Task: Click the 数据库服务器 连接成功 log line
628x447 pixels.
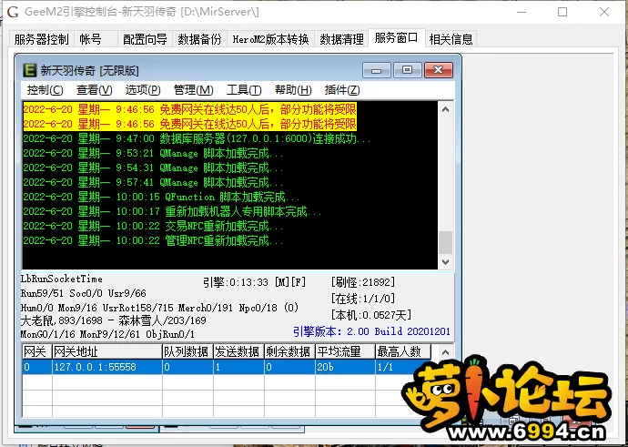Action: [x=198, y=139]
